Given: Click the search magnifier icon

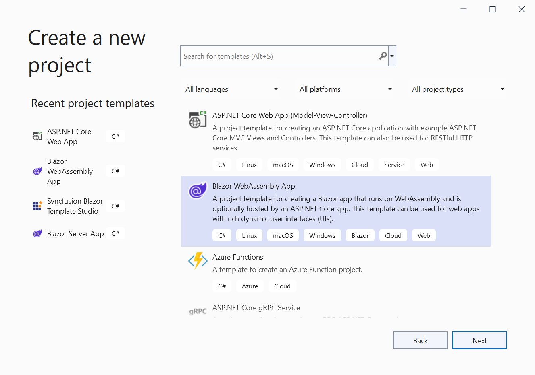Looking at the screenshot, I should [x=383, y=56].
